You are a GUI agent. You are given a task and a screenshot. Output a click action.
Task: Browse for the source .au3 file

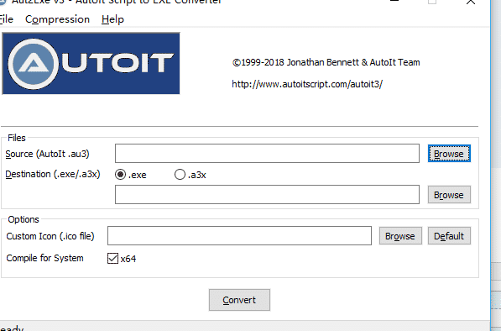point(449,154)
